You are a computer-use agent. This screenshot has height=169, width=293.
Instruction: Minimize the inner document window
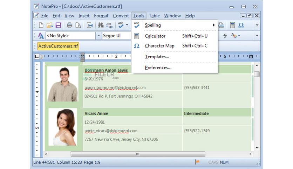(x=243, y=16)
